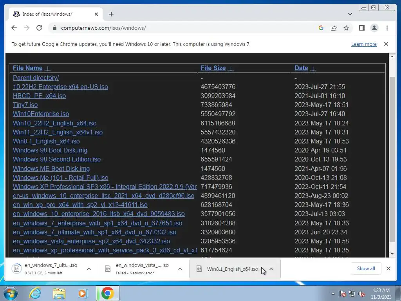
Task: Download Windows 98 Second Edition.iso
Action: 57,159
